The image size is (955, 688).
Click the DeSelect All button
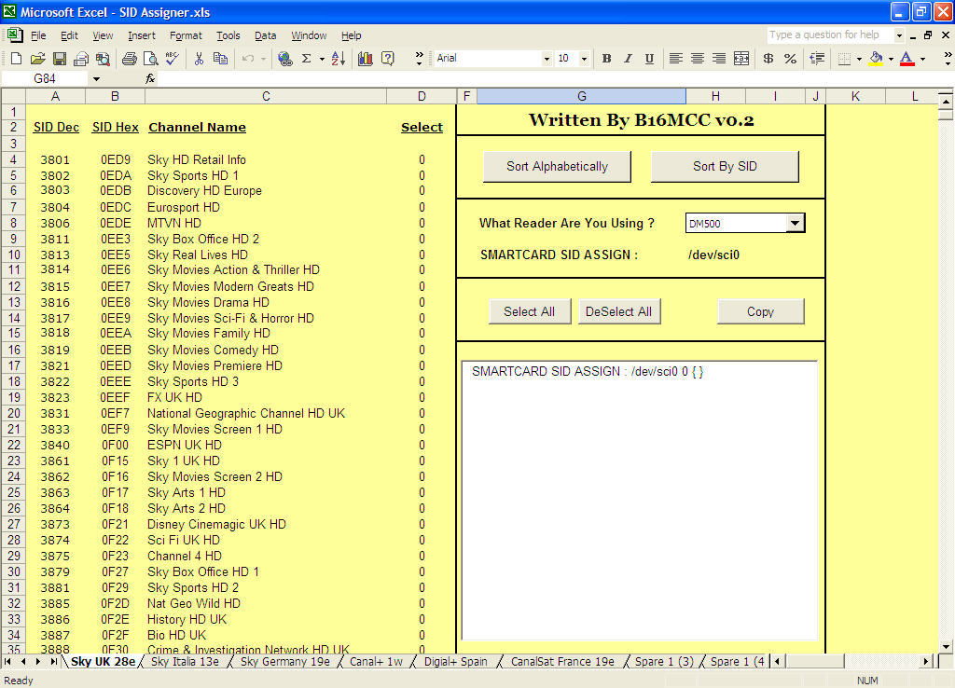tap(619, 311)
